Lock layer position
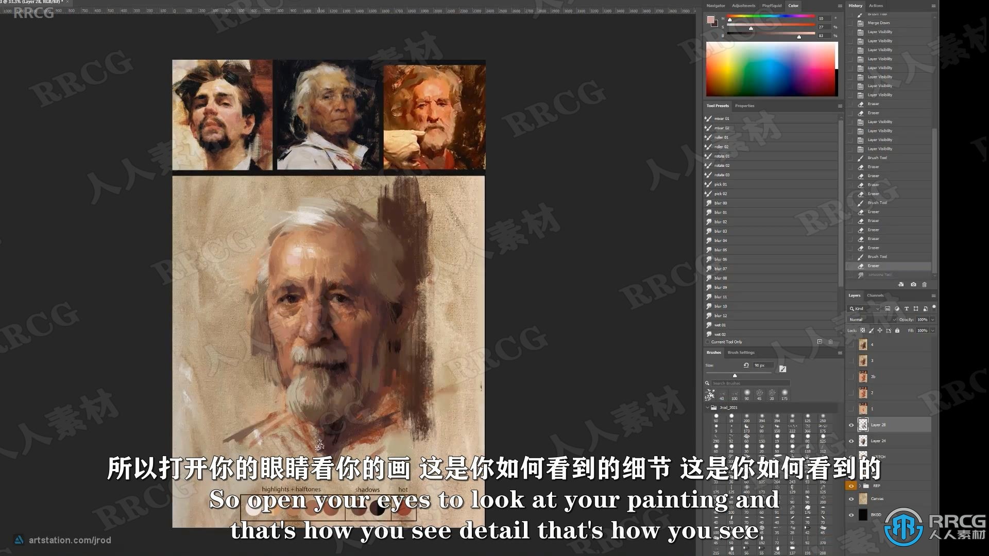The image size is (989, 556). point(880,331)
